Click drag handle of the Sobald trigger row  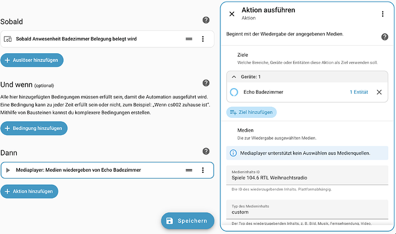tap(189, 39)
